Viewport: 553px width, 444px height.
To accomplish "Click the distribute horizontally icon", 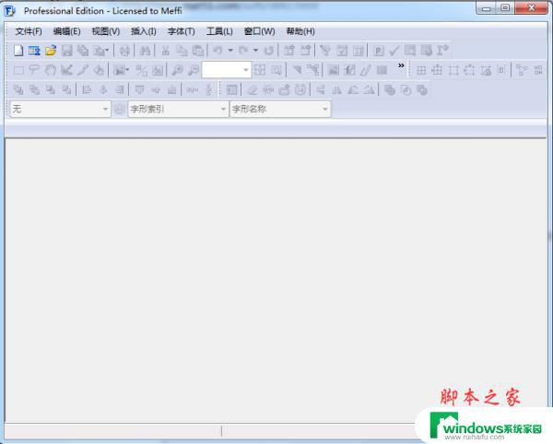I will [193, 90].
